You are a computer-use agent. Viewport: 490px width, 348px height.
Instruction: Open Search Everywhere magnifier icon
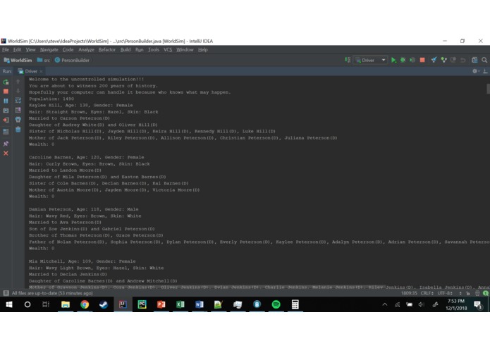(484, 61)
